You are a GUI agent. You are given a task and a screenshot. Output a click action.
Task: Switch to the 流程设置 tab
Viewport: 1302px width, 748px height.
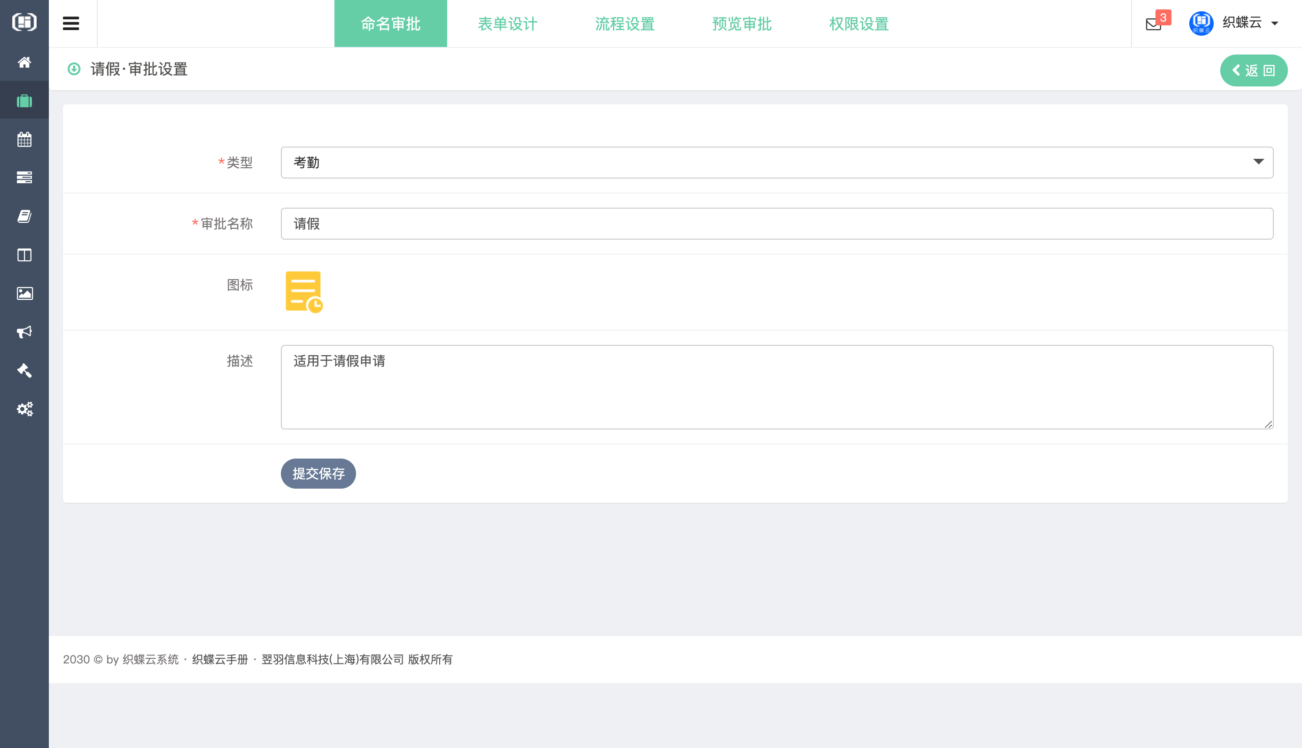tap(624, 23)
